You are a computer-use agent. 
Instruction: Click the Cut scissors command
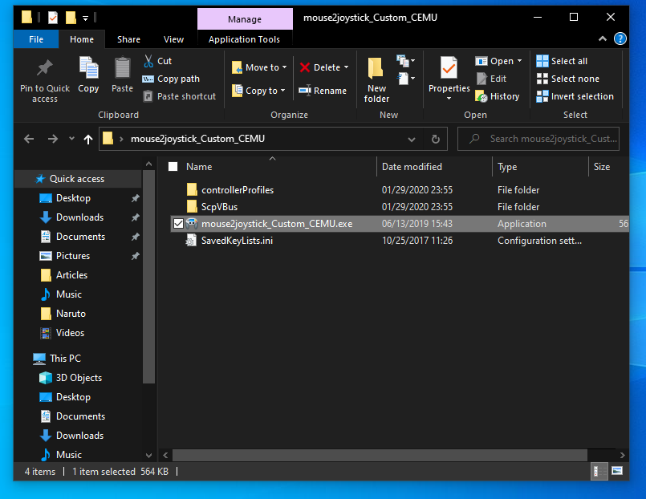(x=157, y=61)
